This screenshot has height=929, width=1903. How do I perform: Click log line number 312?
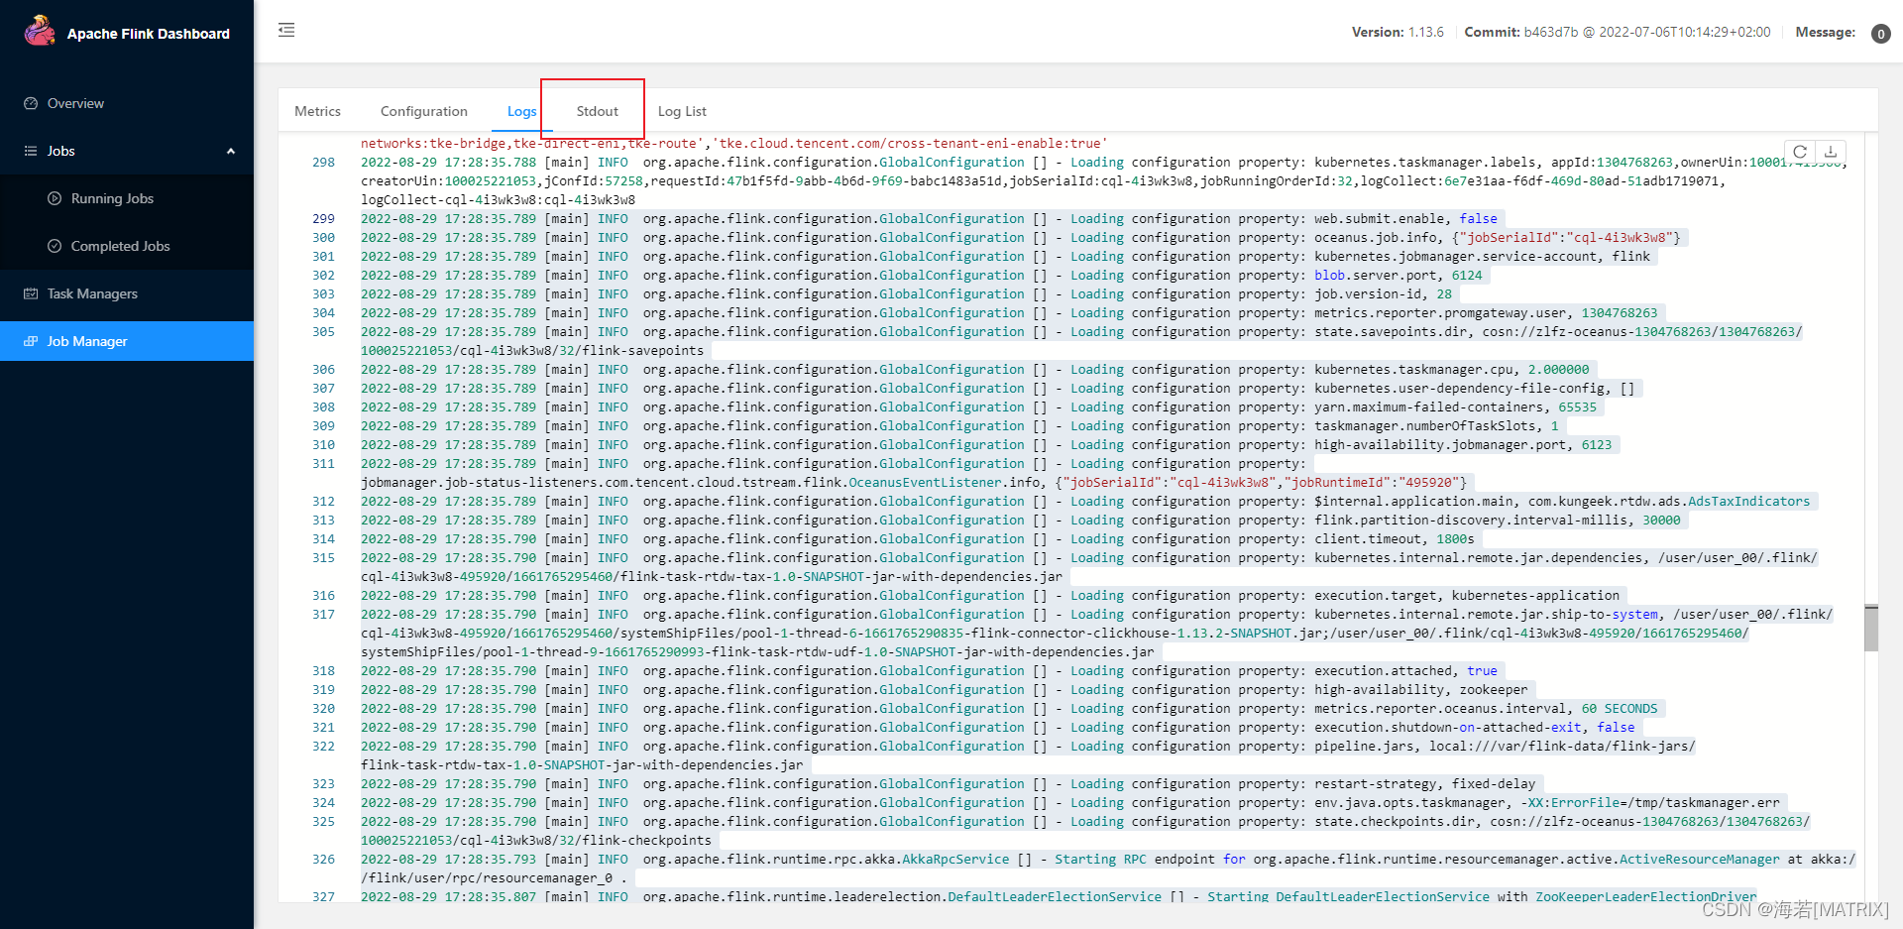click(x=323, y=501)
